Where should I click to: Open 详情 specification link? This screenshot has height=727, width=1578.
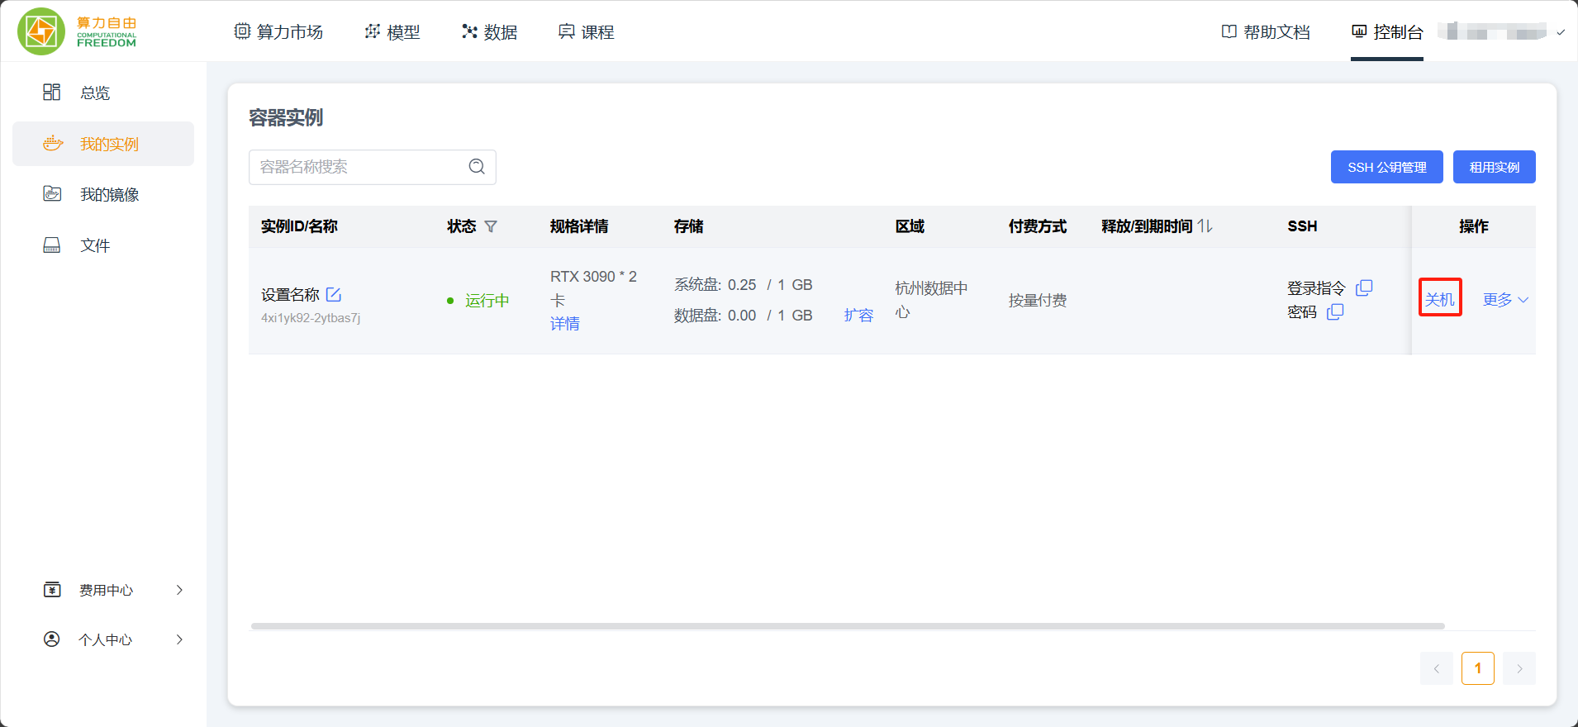[565, 324]
